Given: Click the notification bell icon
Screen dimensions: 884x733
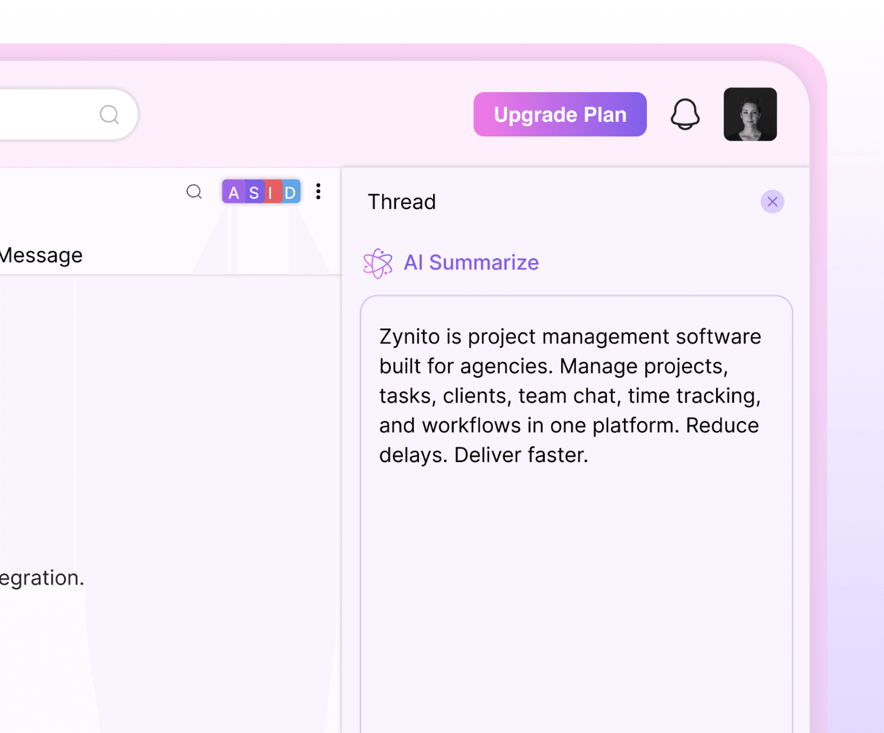Looking at the screenshot, I should [685, 114].
